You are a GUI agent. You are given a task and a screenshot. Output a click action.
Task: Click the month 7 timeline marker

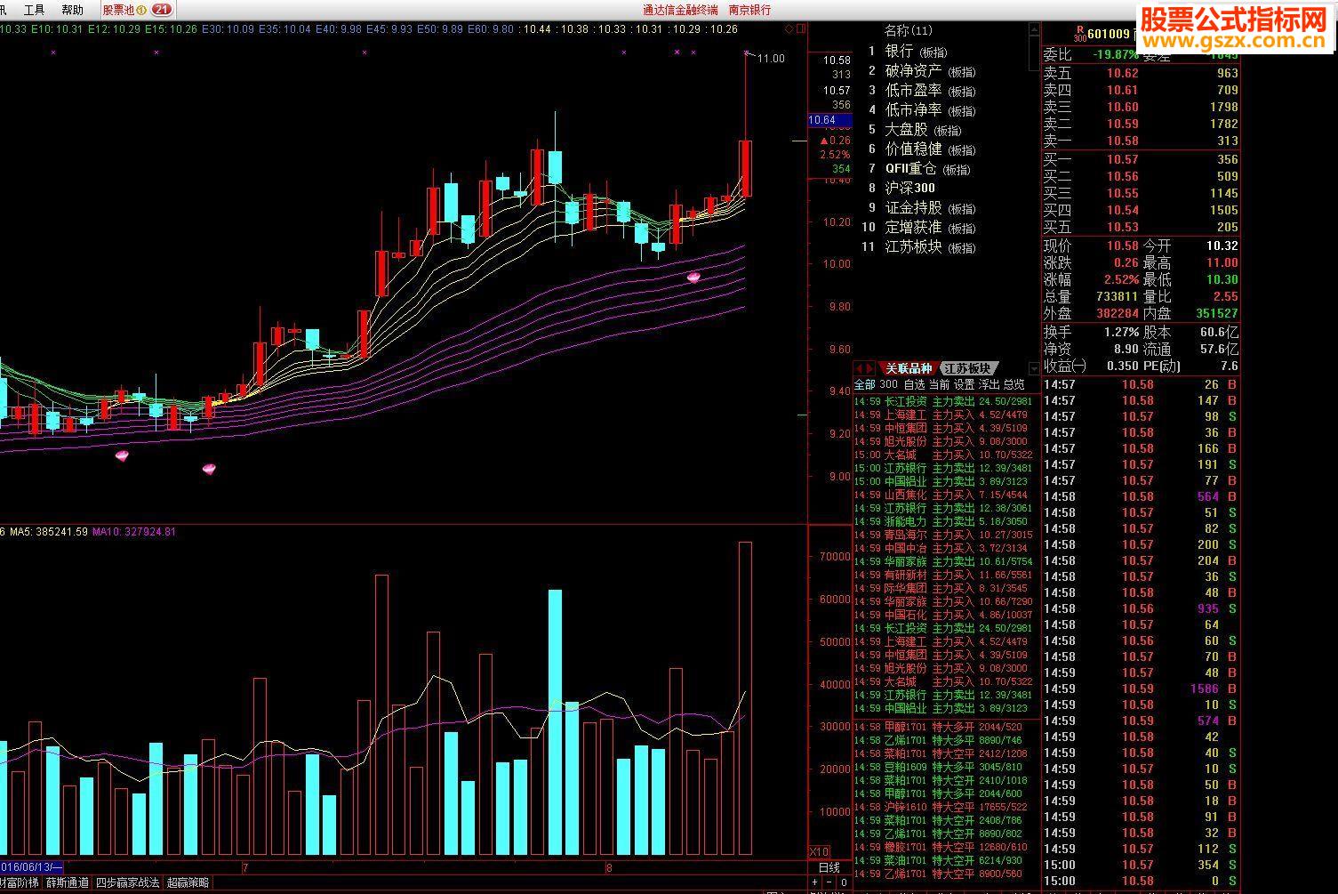pos(245,866)
